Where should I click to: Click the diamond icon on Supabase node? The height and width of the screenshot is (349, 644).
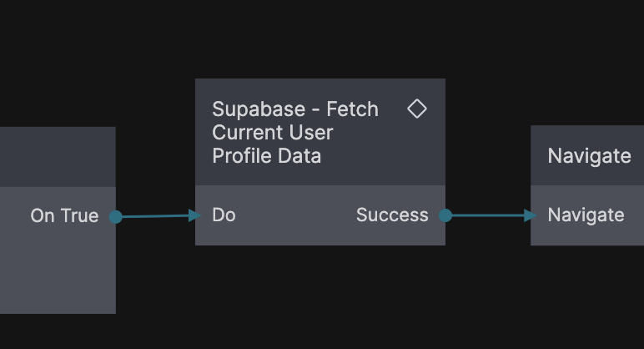pyautogui.click(x=417, y=109)
